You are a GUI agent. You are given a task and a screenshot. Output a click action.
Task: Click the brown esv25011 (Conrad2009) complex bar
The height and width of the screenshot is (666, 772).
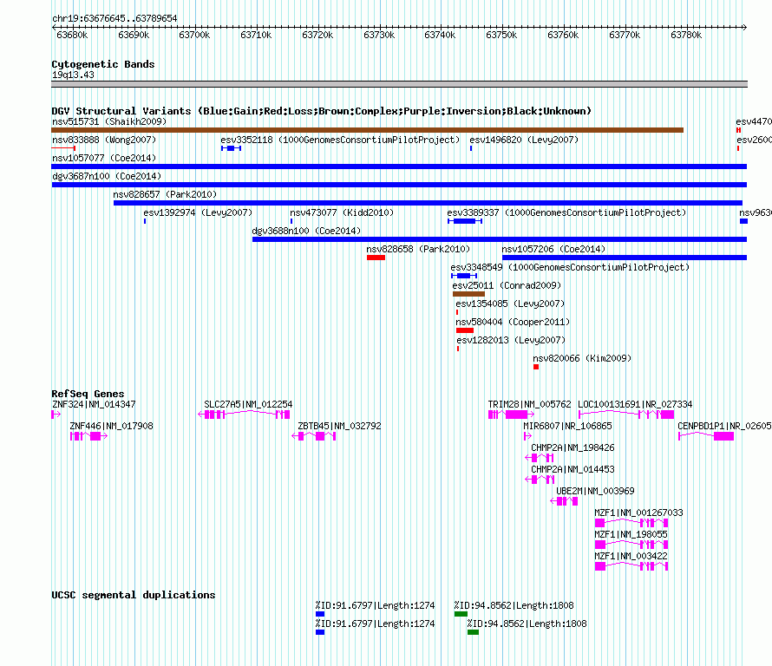468,294
